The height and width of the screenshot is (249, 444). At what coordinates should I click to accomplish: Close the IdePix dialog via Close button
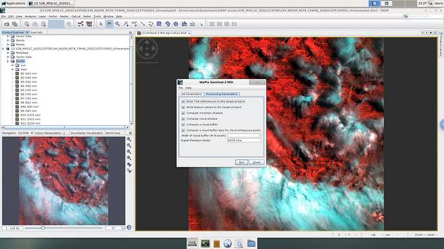pos(257,162)
